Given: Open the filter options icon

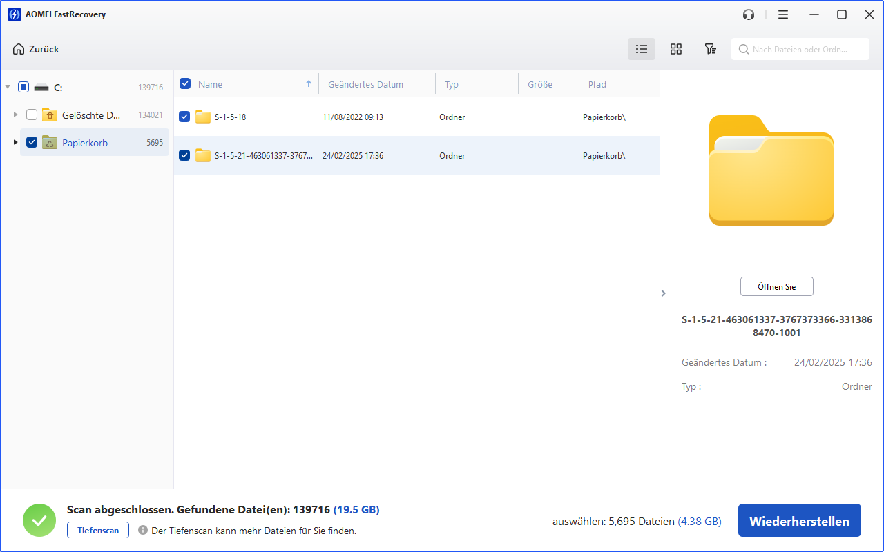Looking at the screenshot, I should [x=710, y=49].
